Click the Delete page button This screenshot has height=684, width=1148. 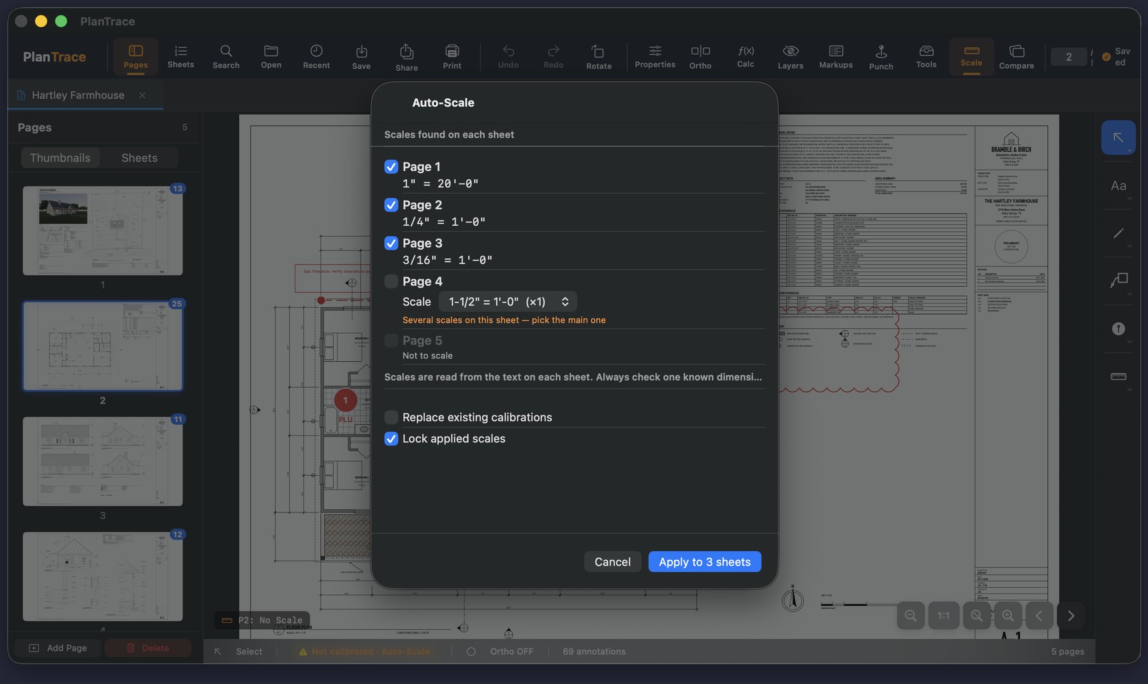pyautogui.click(x=147, y=648)
